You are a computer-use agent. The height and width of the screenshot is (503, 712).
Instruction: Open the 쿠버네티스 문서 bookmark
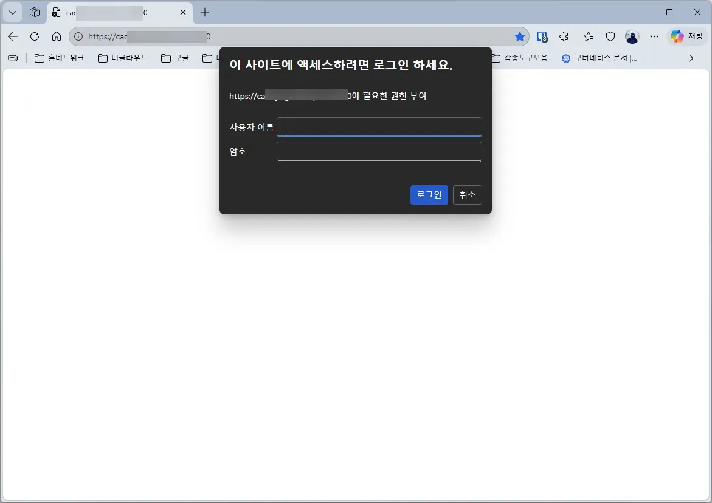(599, 58)
